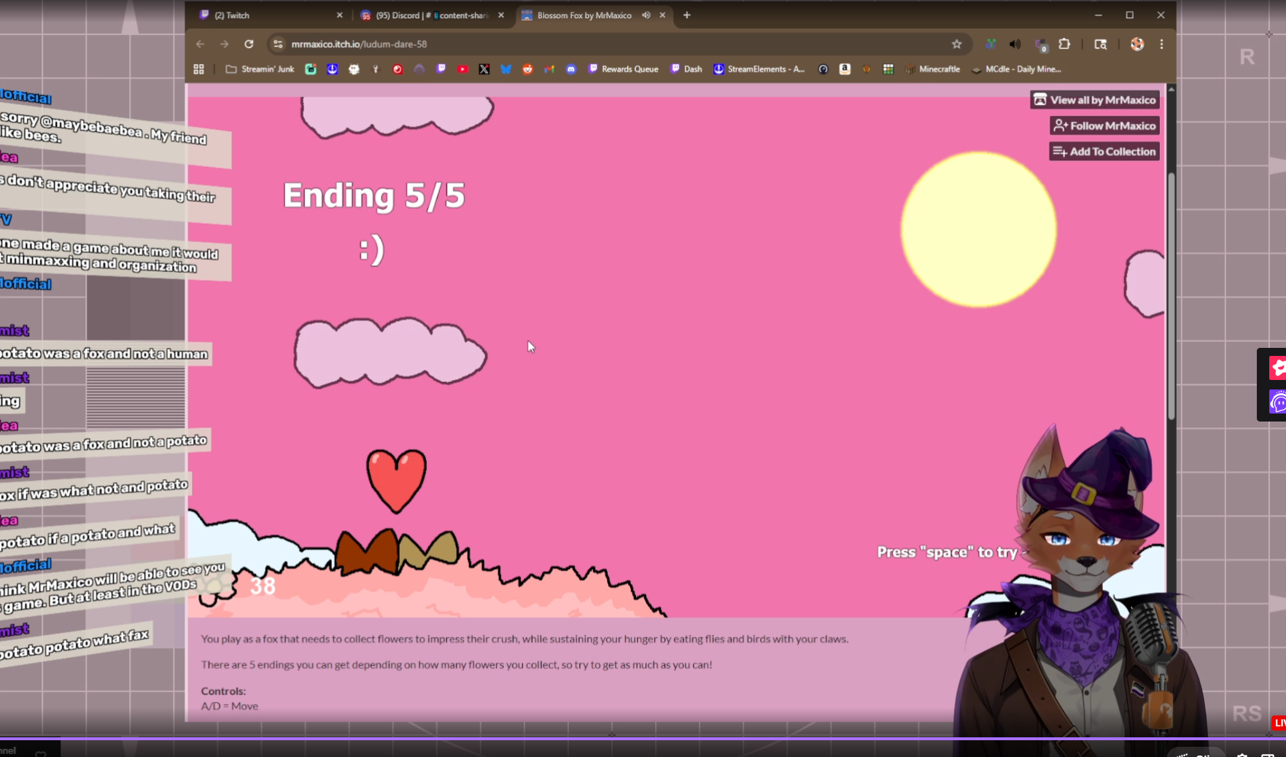Open the Chrome profile avatar menu
1286x757 pixels.
[1137, 44]
